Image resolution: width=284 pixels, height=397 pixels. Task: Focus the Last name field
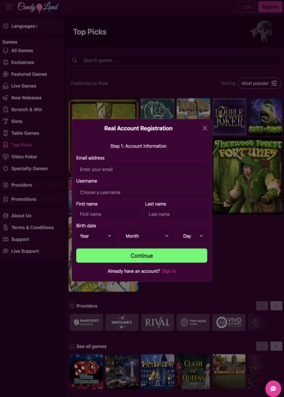(176, 214)
